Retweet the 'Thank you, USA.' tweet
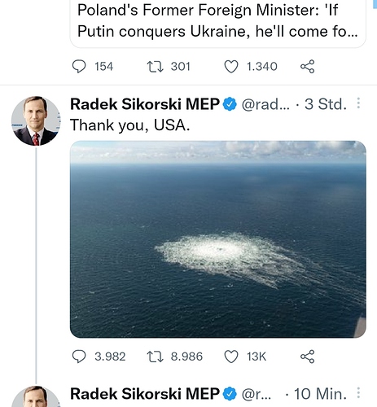Screen dimensions: 377x407 (x=155, y=357)
